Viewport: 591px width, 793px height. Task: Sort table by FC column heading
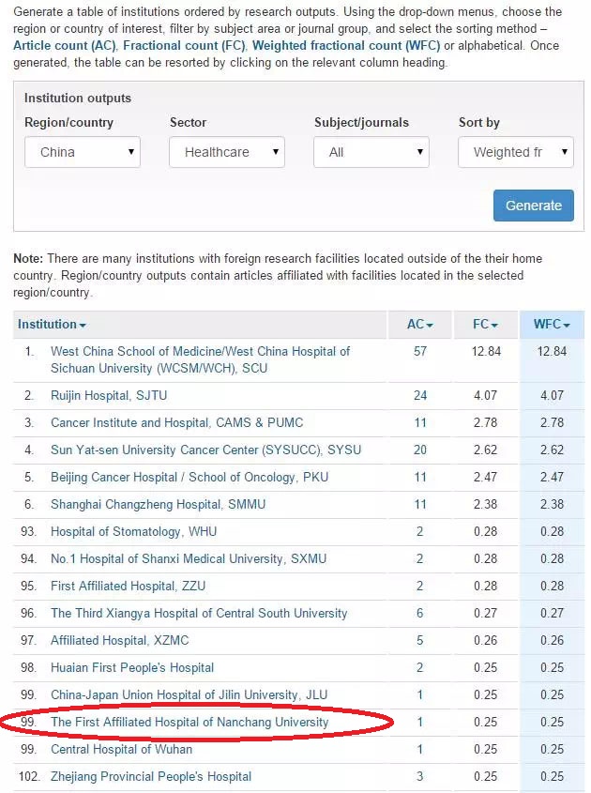coord(485,324)
